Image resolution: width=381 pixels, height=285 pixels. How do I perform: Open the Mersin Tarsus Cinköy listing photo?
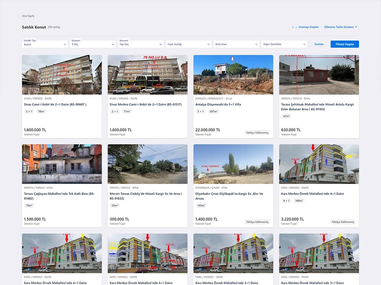[148, 164]
